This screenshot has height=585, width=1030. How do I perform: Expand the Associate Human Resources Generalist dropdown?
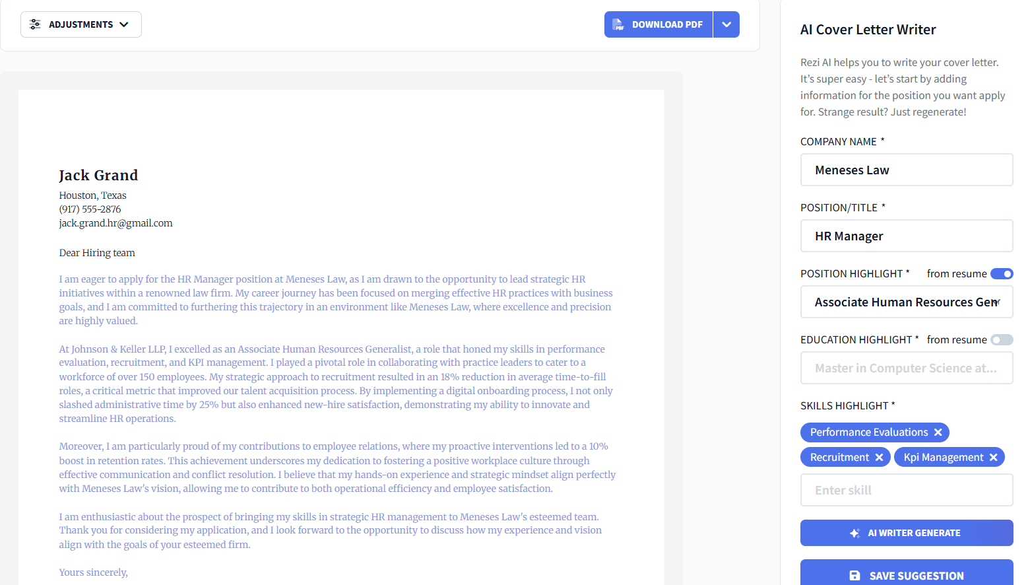[996, 302]
